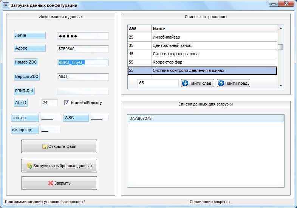Image resolution: width=297 pixels, height=208 pixels.
Task: Minimize the Загрузка данных конфигурации window
Action: (x=274, y=4)
